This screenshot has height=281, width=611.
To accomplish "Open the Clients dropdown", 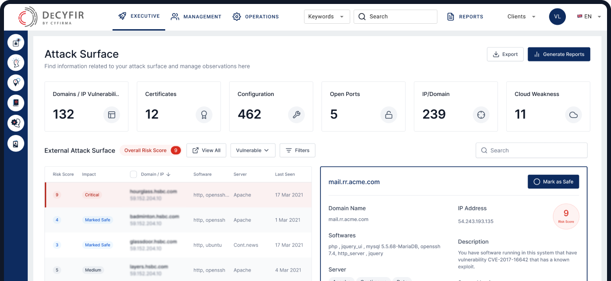I will 521,16.
